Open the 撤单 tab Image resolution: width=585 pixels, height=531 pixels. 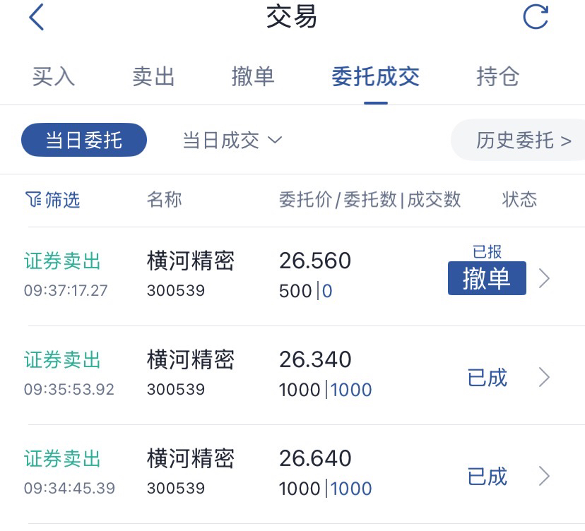[253, 76]
